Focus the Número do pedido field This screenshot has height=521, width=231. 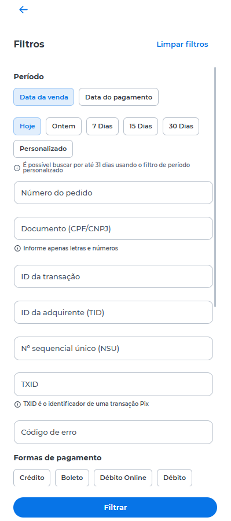pos(113,193)
